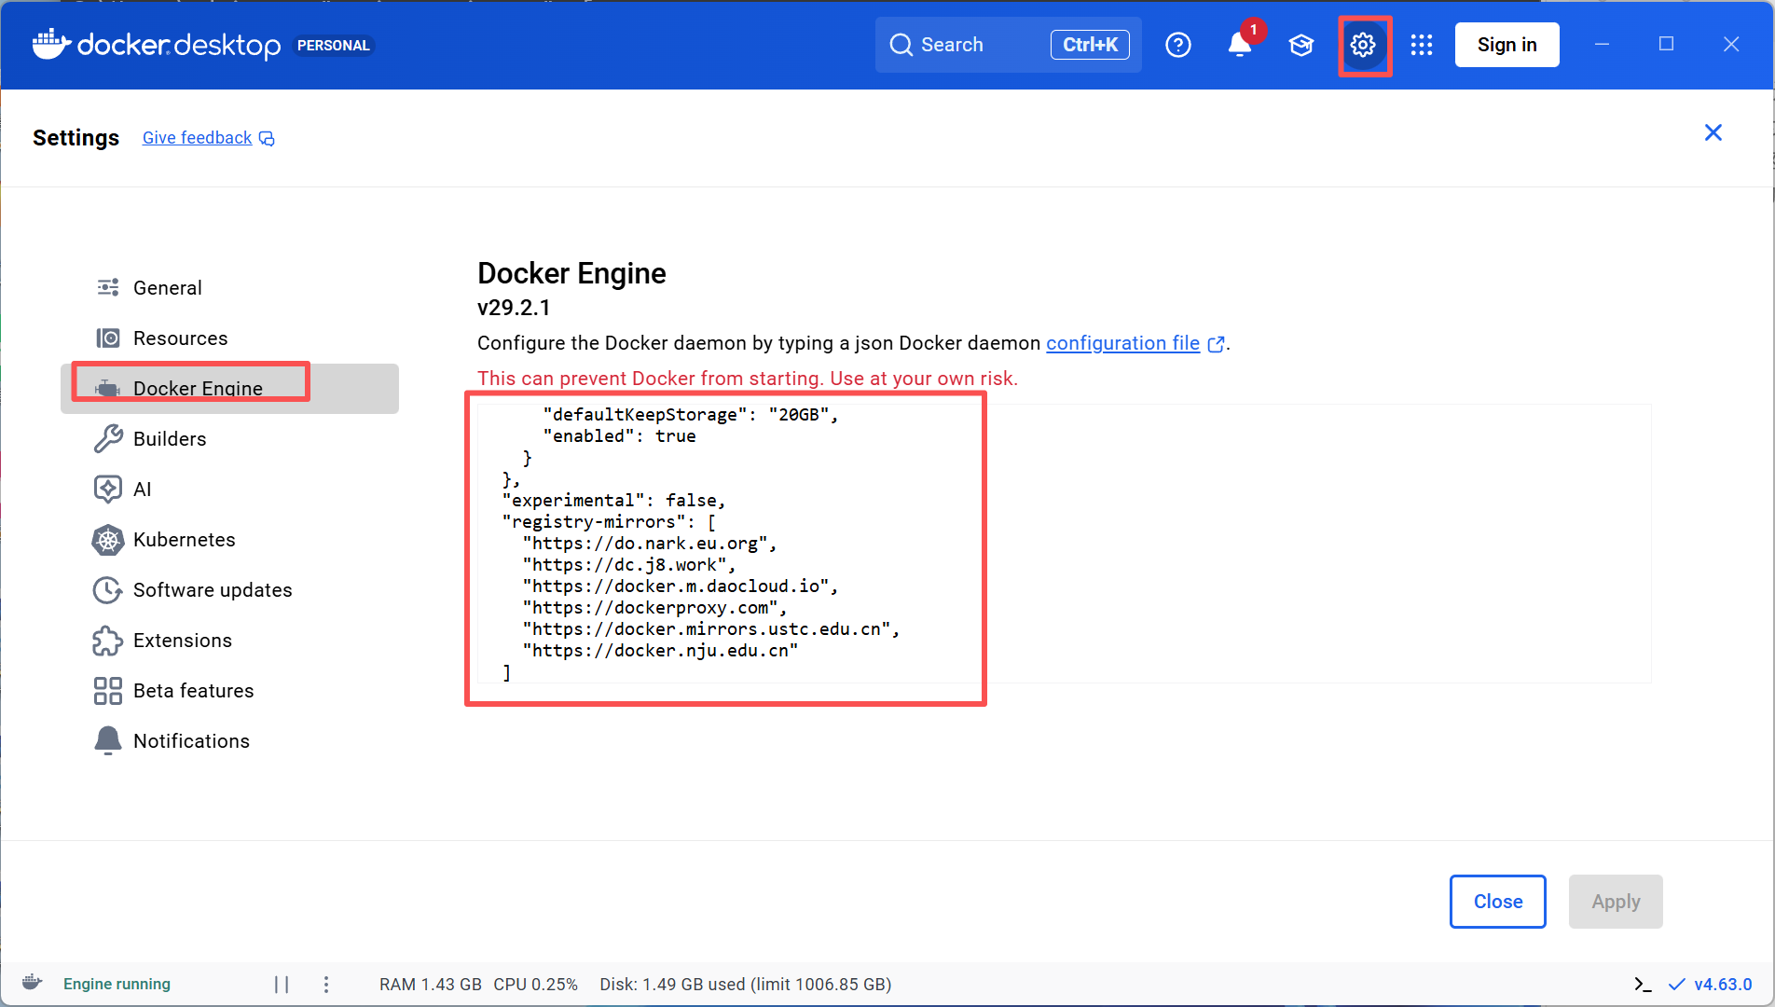The height and width of the screenshot is (1007, 1775).
Task: Open the Notifications settings section
Action: point(229,740)
